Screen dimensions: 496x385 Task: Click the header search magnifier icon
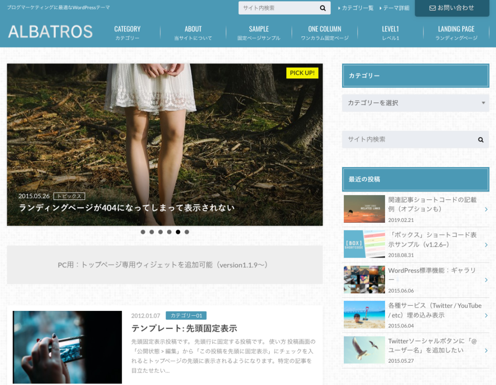(323, 8)
